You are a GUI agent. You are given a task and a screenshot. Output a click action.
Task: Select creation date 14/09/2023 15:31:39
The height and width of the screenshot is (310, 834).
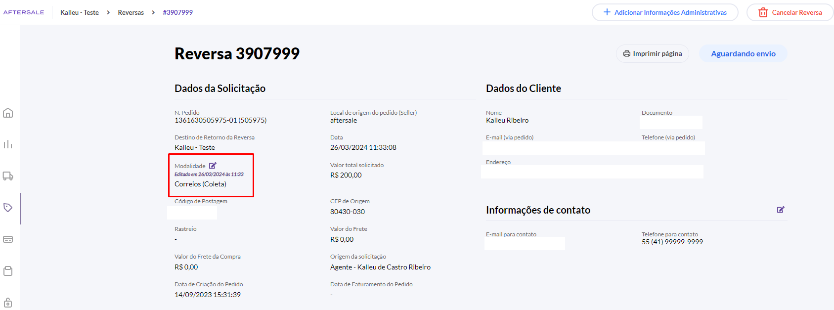(x=208, y=295)
